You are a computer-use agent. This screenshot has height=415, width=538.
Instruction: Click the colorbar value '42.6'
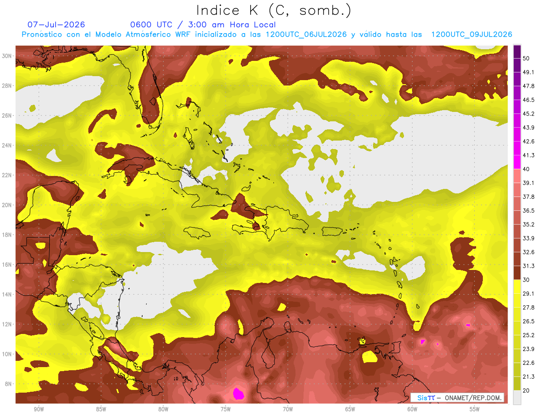tap(528, 141)
